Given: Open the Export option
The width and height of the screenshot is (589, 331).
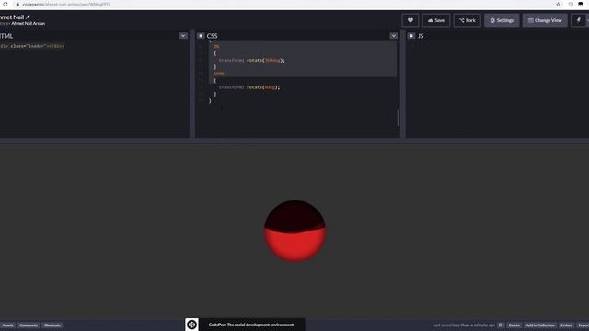Looking at the screenshot, I should (583, 325).
